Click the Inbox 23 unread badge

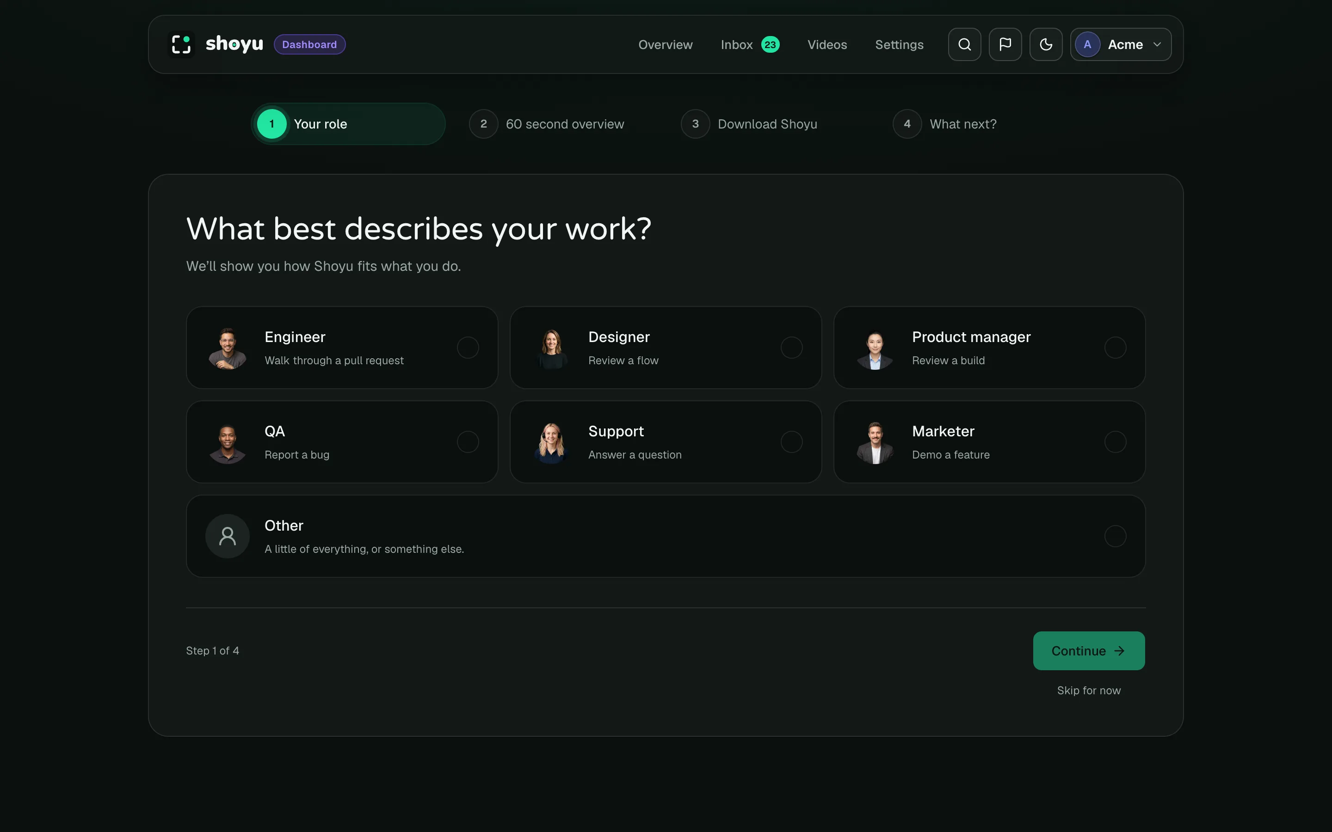coord(770,44)
